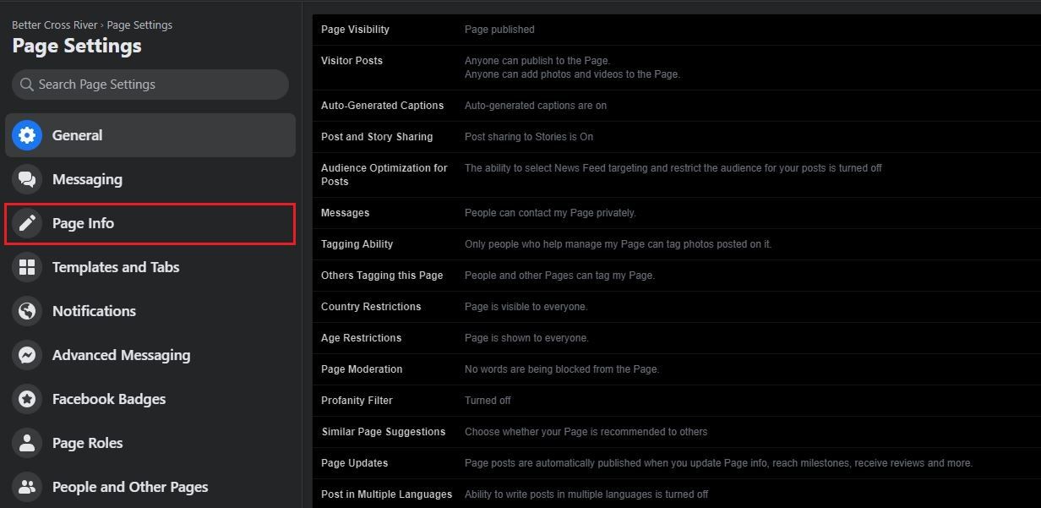Open Audience Optimization for Posts setting

[x=677, y=175]
